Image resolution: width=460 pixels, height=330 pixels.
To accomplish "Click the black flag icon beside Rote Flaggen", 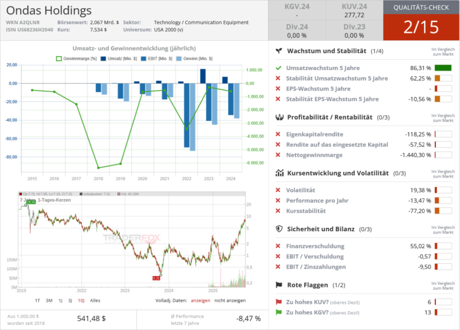I will coord(279,285).
